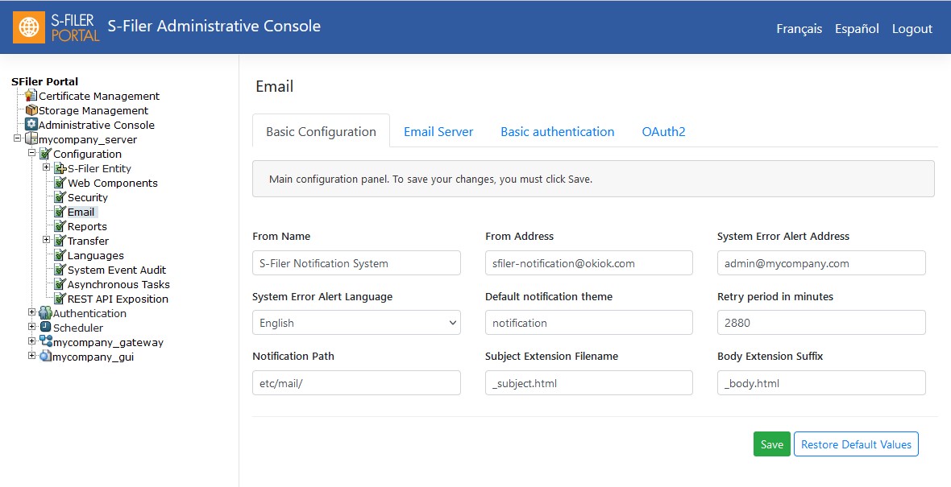This screenshot has width=951, height=487.
Task: Click the Email checklist icon in tree
Action: [x=60, y=212]
